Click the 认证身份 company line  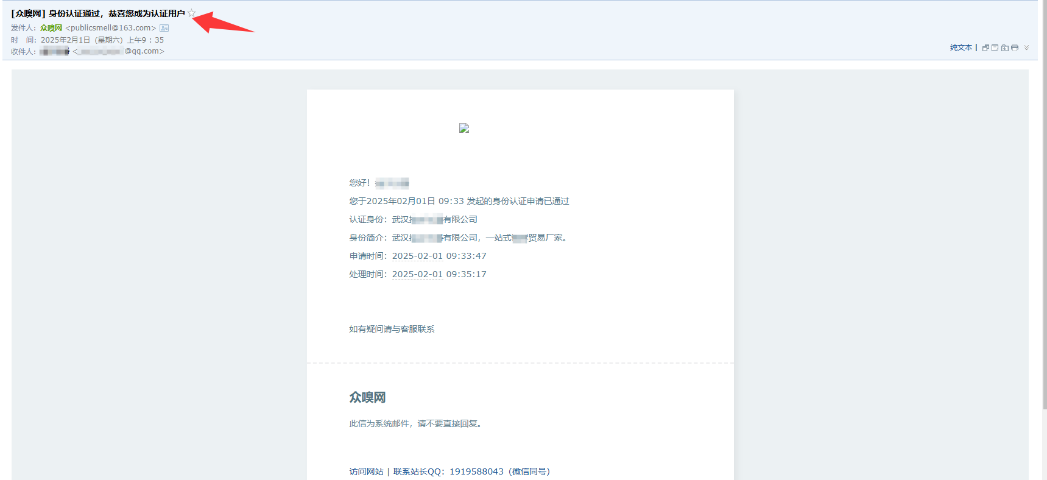[413, 220]
